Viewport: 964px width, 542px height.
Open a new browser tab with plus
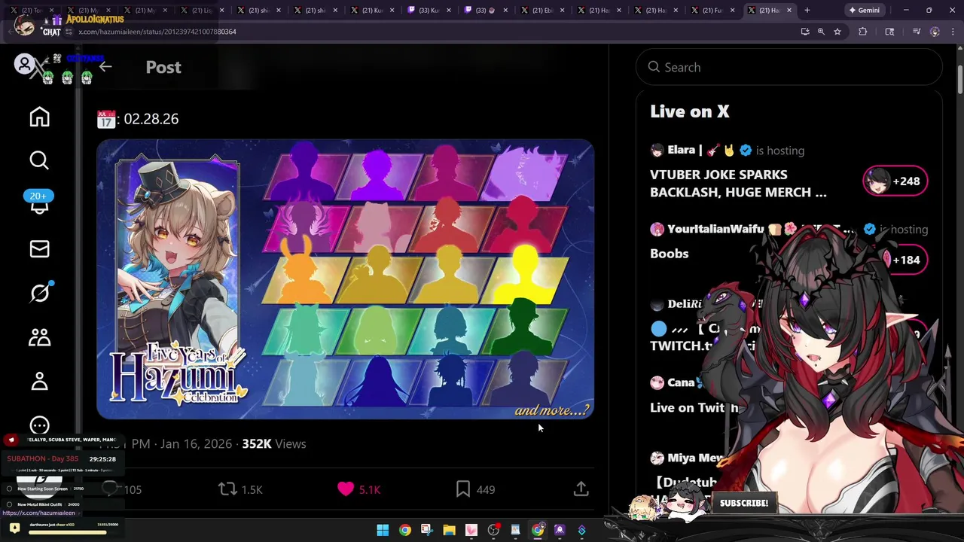tap(807, 11)
